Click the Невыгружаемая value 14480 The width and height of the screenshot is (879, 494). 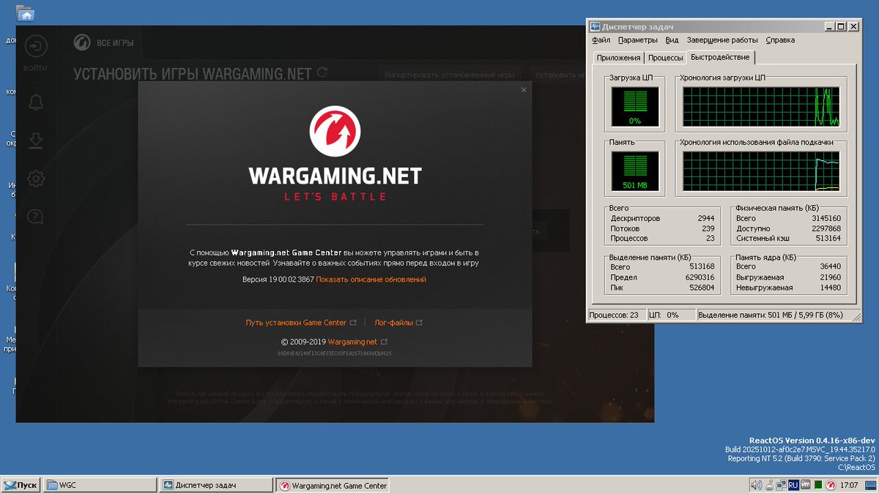pos(830,288)
